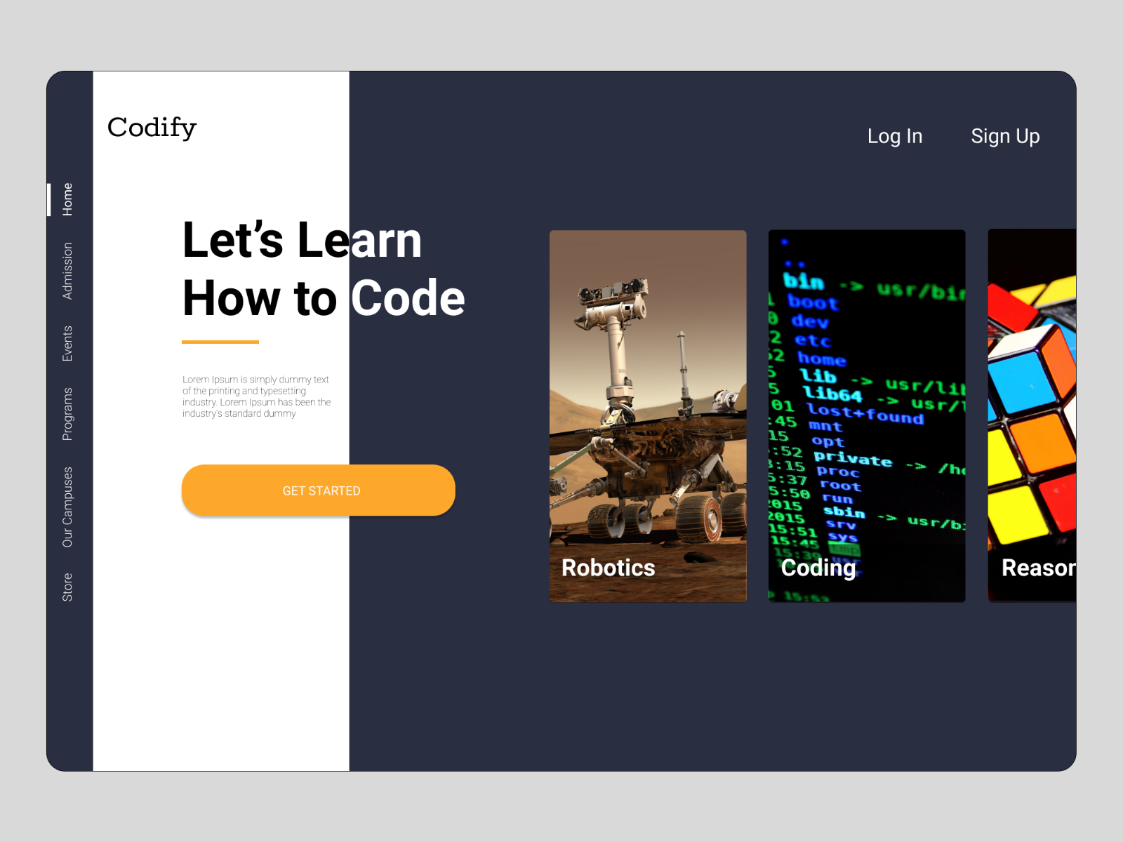Click the Lorem Ipsum description paragraph
The height and width of the screenshot is (842, 1123).
point(255,396)
